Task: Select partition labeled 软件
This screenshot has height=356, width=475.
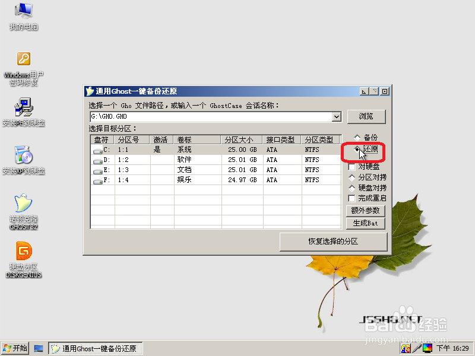Action: coord(185,160)
